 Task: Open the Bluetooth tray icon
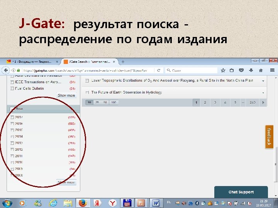[197, 203]
